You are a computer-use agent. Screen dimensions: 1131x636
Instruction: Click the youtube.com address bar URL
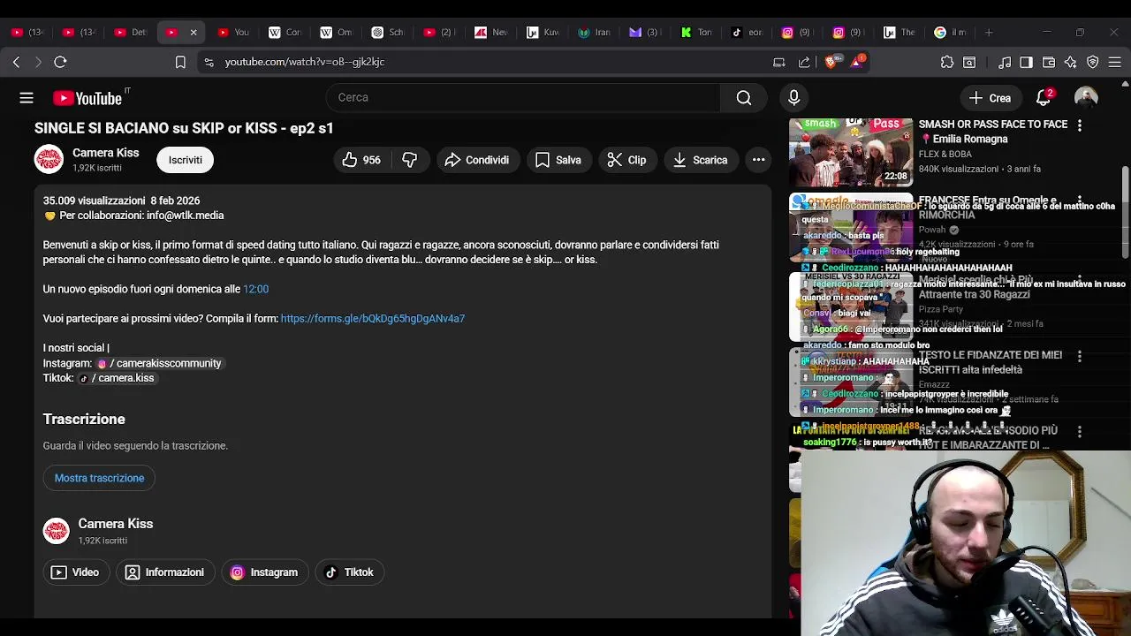click(x=305, y=62)
